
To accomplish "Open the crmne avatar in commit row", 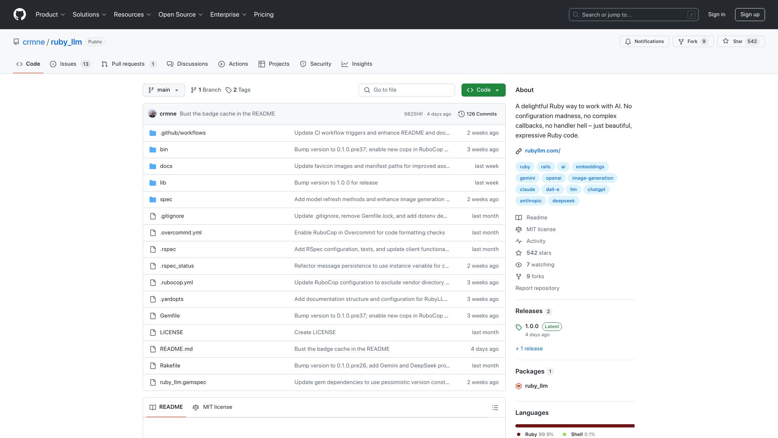I will point(152,114).
